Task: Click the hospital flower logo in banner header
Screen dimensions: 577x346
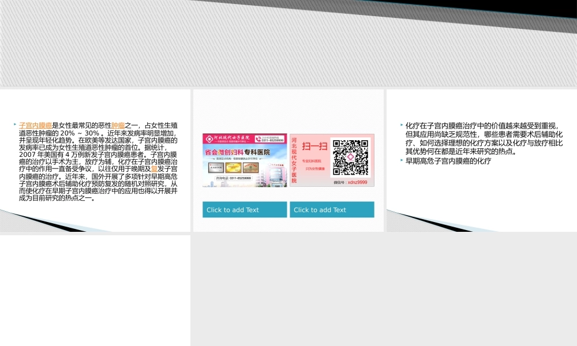Action: tap(209, 138)
